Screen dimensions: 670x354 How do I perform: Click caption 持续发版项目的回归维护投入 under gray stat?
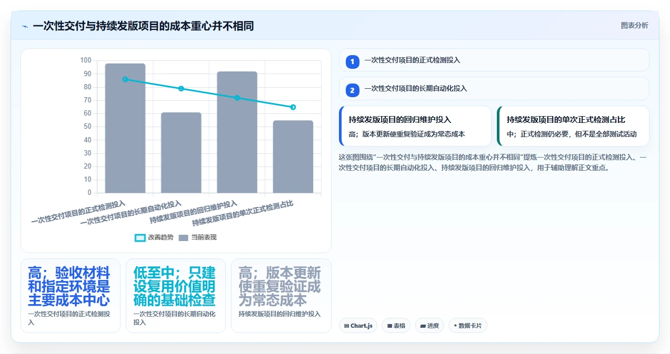(279, 314)
